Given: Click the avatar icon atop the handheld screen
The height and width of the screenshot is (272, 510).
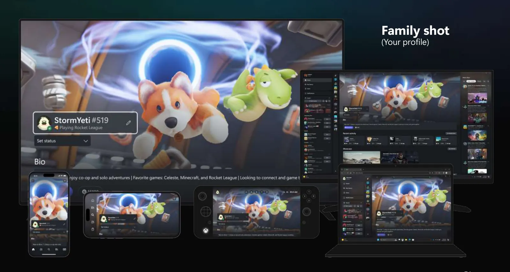Looking at the screenshot, I should pyautogui.click(x=218, y=192).
